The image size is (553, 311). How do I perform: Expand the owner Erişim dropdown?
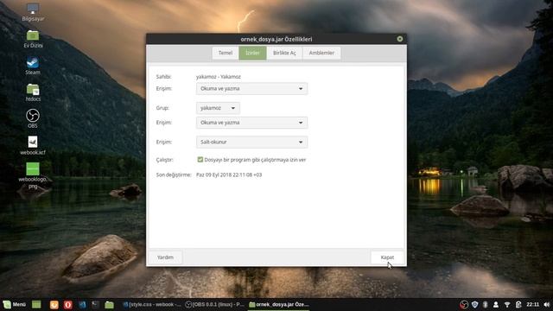[251, 88]
